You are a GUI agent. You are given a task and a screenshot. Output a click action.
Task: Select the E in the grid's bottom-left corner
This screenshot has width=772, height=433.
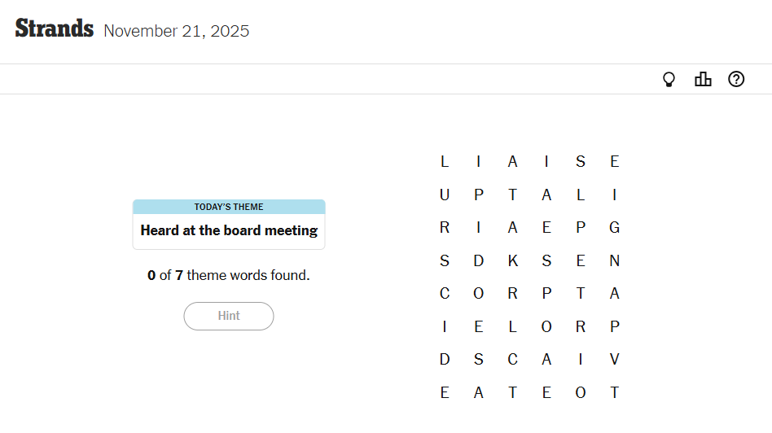445,393
